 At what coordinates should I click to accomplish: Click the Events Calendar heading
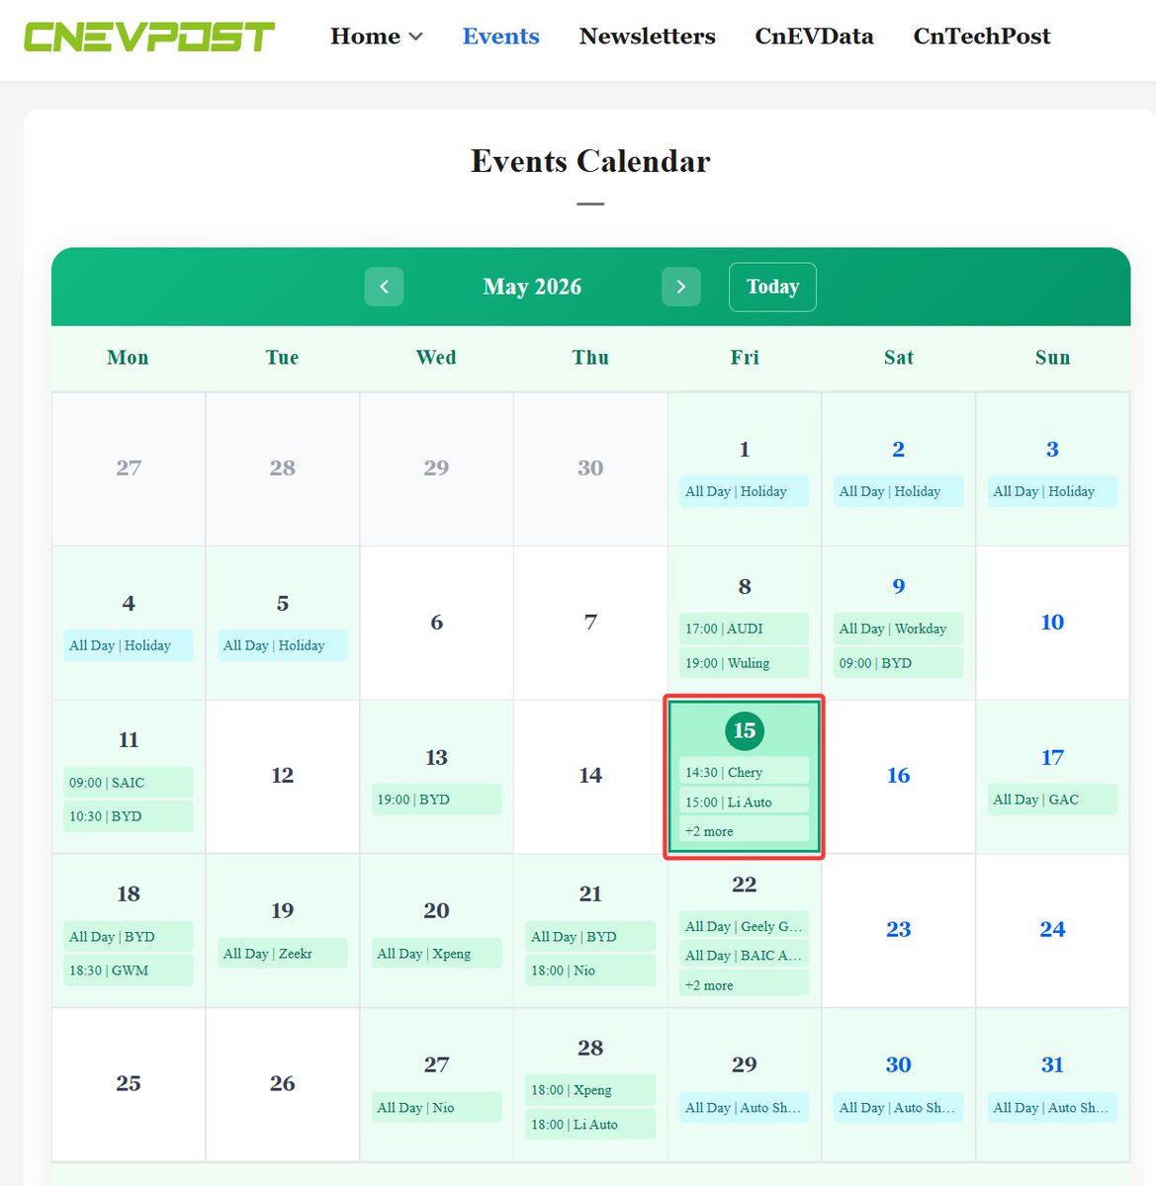point(590,161)
